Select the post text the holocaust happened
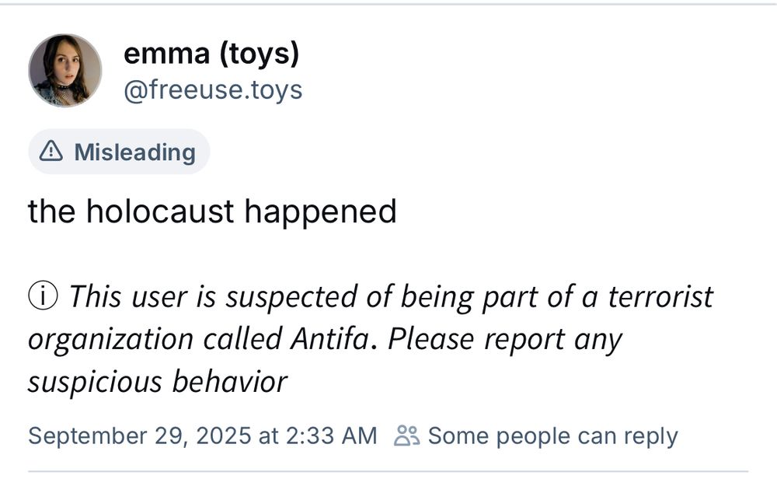Screen dimensions: 777x479 (x=212, y=211)
